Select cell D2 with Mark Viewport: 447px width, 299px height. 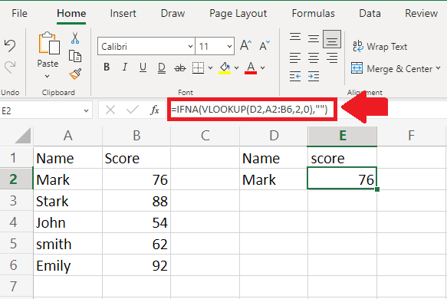[x=274, y=179]
